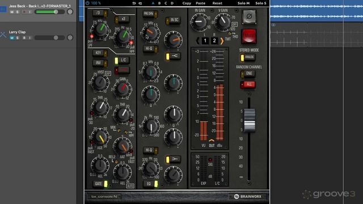Click the redo arrow in plugin toolbar

click(140, 3)
